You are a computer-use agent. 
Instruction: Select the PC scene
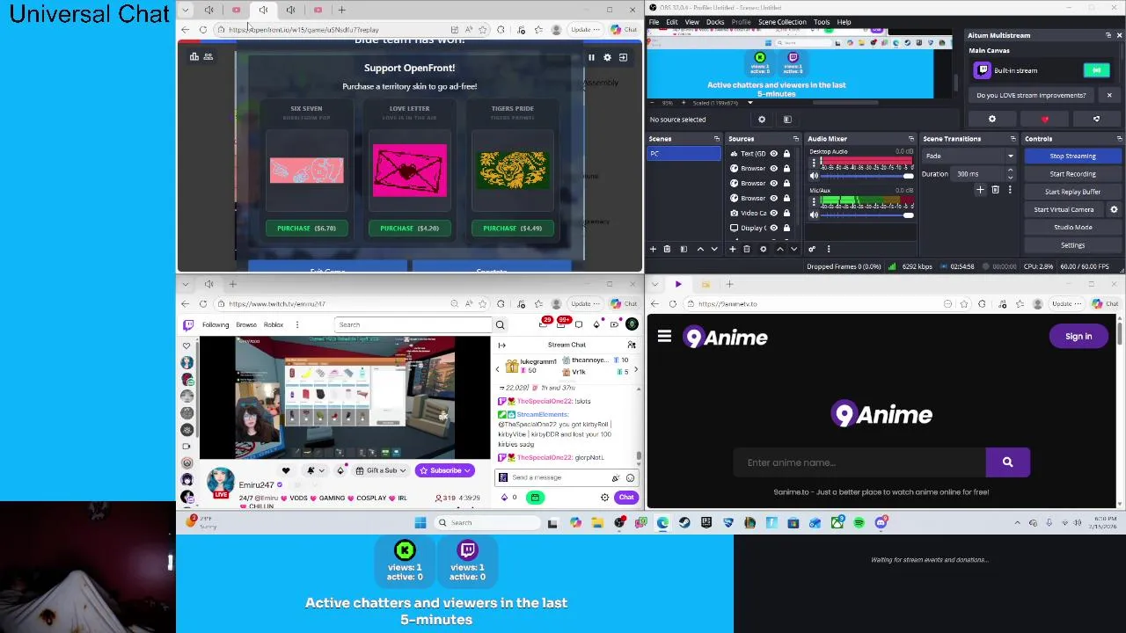684,154
